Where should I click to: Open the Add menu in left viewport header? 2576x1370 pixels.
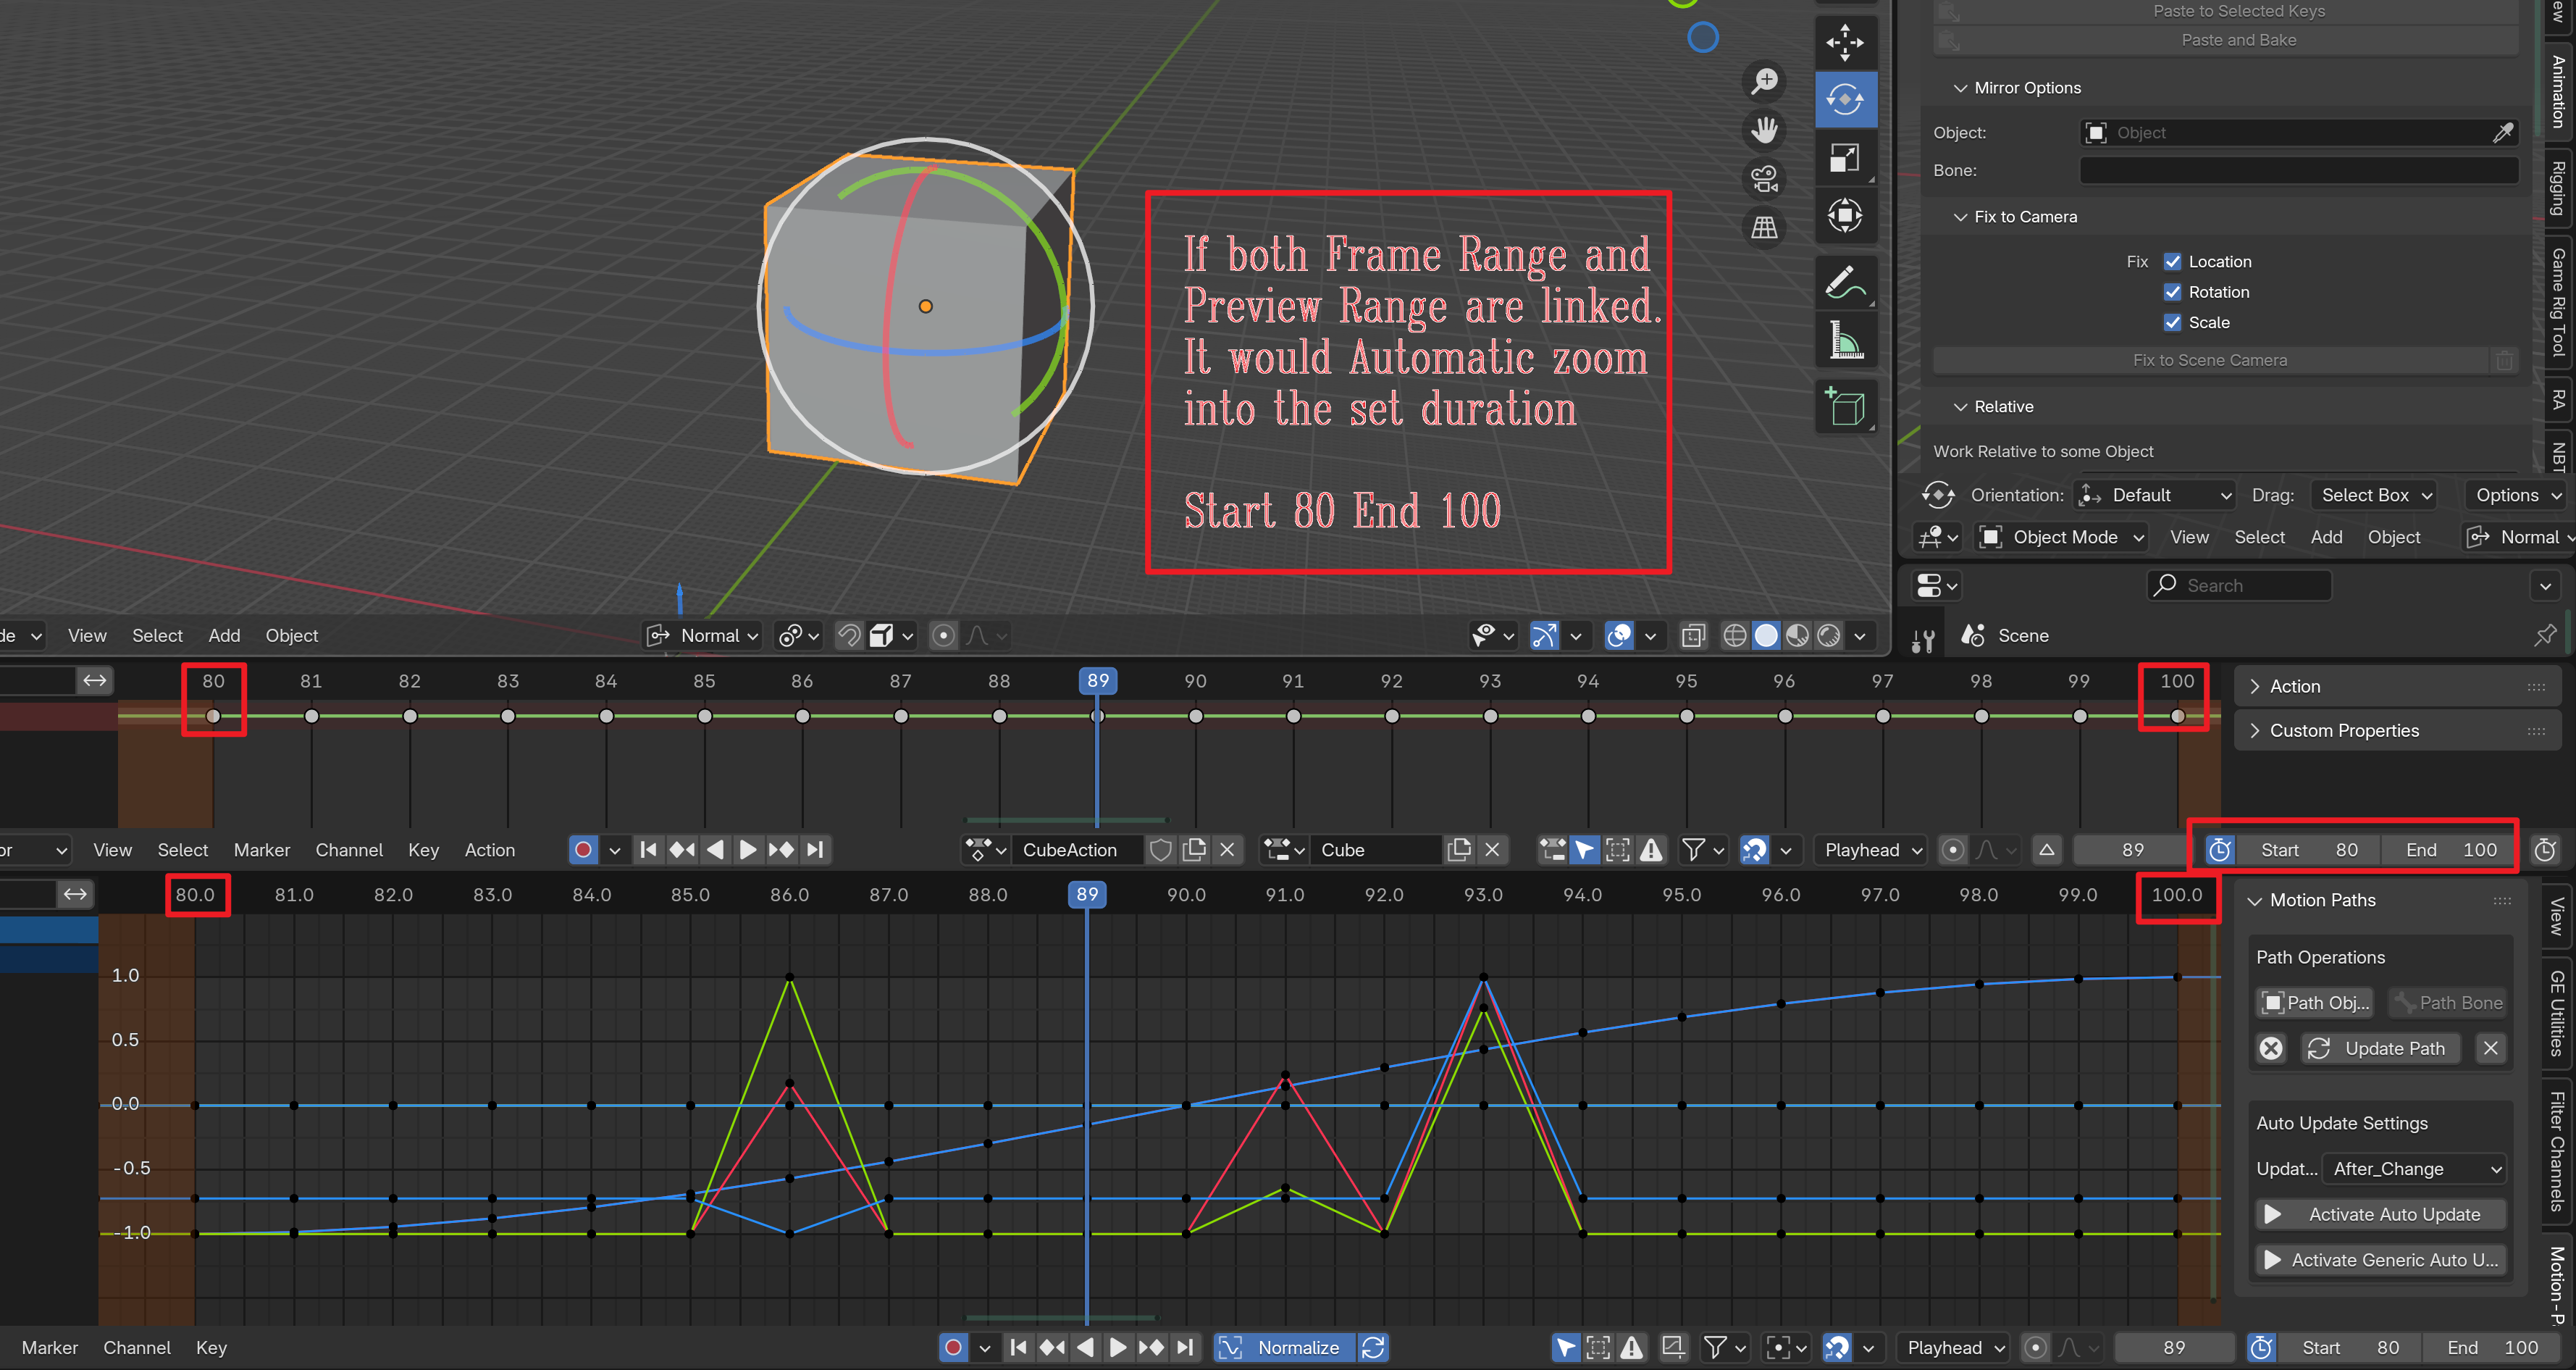click(x=224, y=635)
